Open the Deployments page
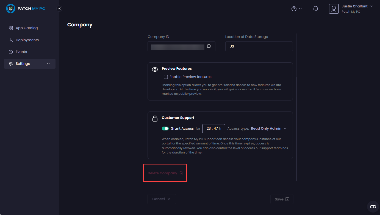The height and width of the screenshot is (215, 380). click(27, 40)
